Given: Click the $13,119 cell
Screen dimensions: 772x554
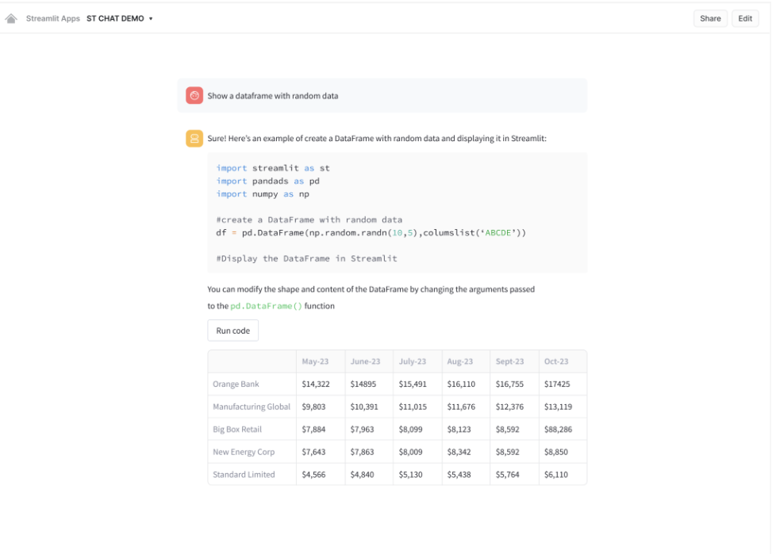Looking at the screenshot, I should (x=563, y=407).
